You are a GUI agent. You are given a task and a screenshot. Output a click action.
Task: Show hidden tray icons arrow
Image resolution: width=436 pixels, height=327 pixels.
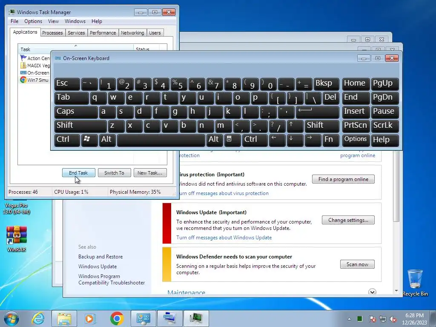(349, 319)
